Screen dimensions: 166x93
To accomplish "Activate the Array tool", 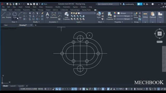I will point(37,19).
